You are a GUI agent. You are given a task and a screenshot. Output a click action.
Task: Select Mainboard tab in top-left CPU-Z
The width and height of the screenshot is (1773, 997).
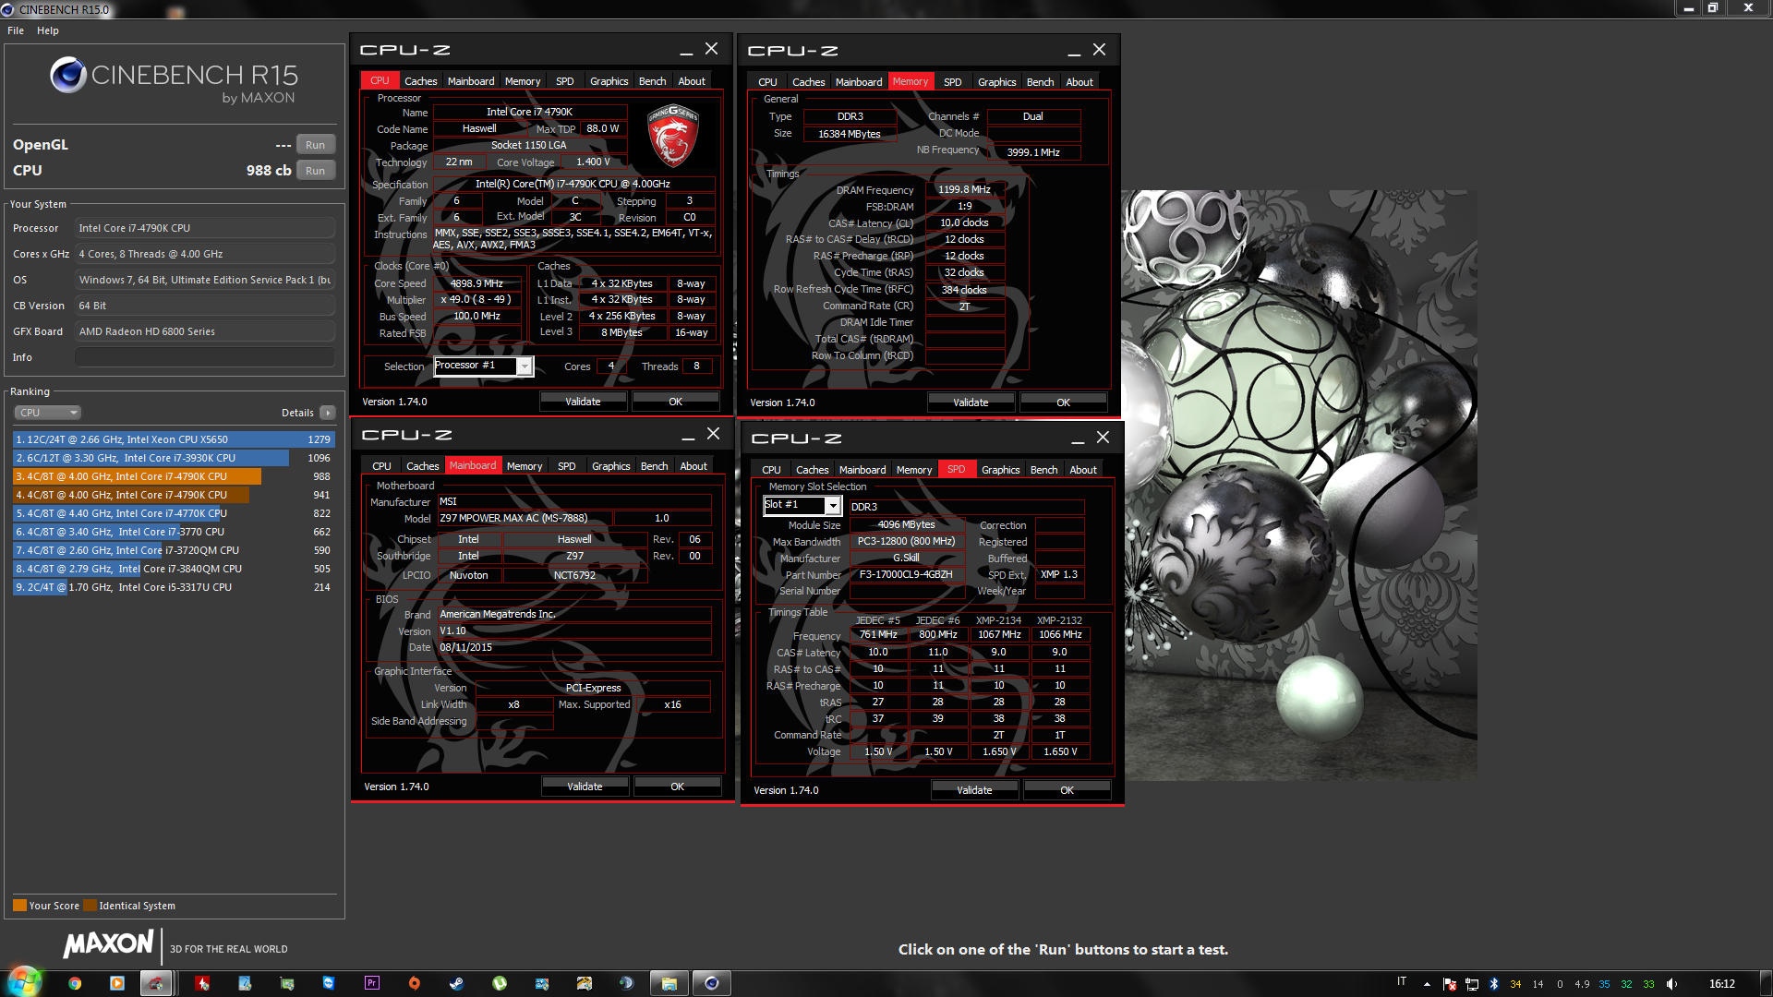point(471,81)
